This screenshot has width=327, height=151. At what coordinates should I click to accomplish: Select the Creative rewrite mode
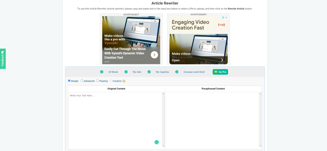click(111, 81)
